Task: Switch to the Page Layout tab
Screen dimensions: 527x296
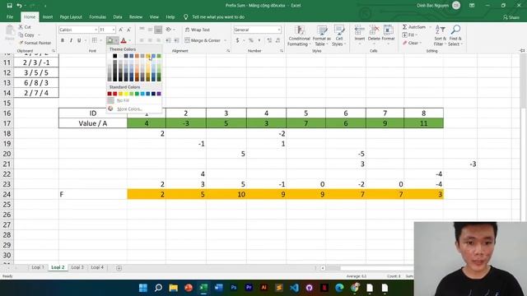Action: pos(71,16)
